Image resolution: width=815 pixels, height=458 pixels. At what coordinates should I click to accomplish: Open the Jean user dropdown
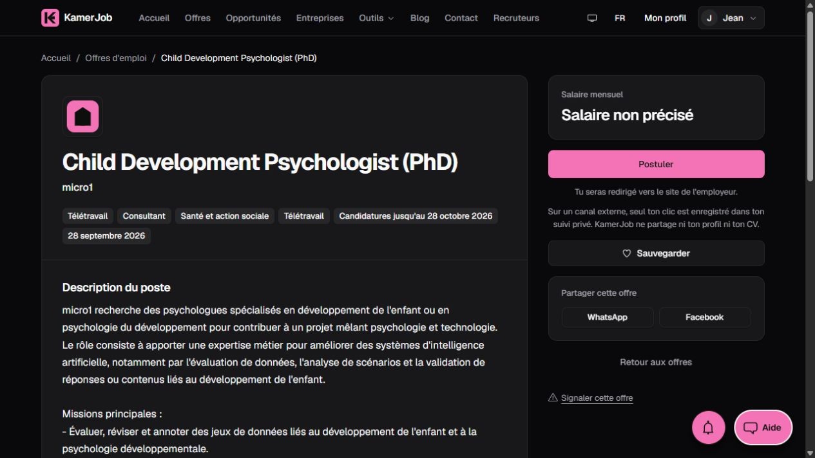tap(731, 18)
